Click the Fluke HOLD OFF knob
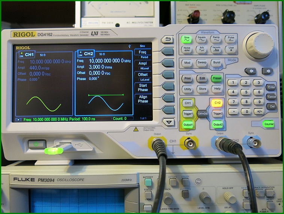This screenshot has height=214, width=284. (229, 197)
